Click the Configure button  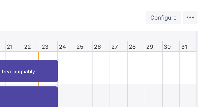coord(163,18)
